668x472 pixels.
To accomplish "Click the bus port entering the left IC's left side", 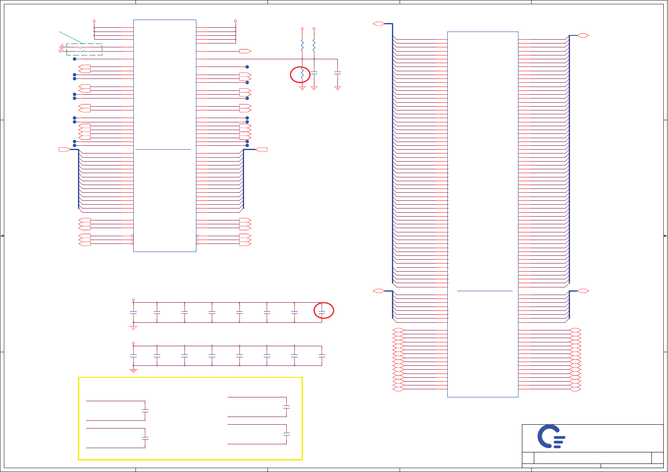I will [x=64, y=149].
